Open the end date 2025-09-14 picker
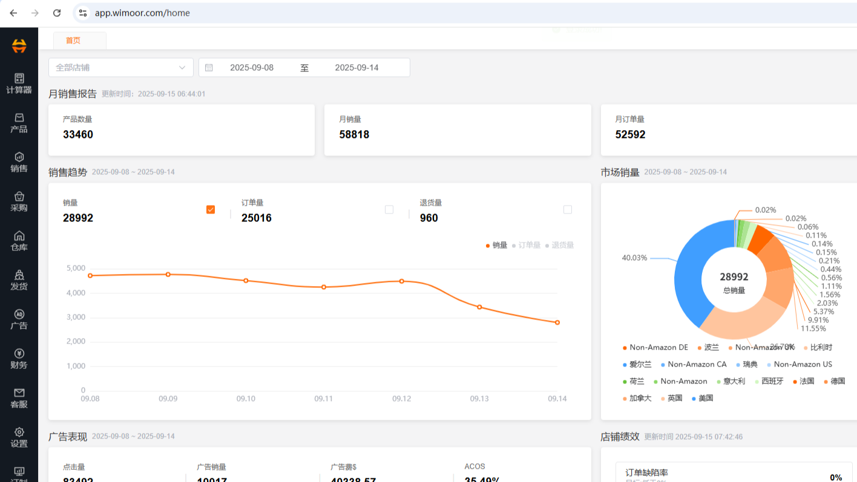This screenshot has width=857, height=482. pos(356,67)
